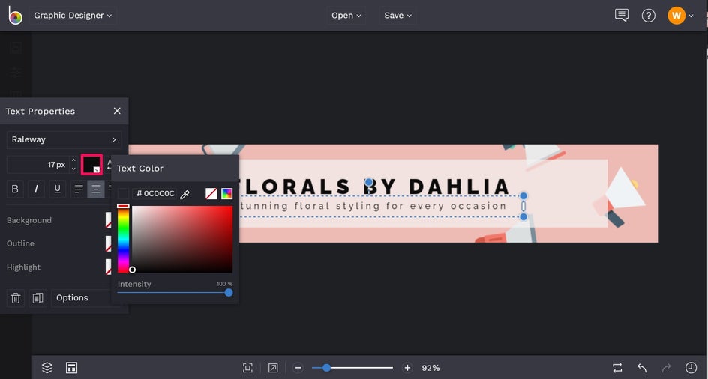Click the fit to screen icon
Image resolution: width=708 pixels, height=379 pixels.
(x=247, y=368)
